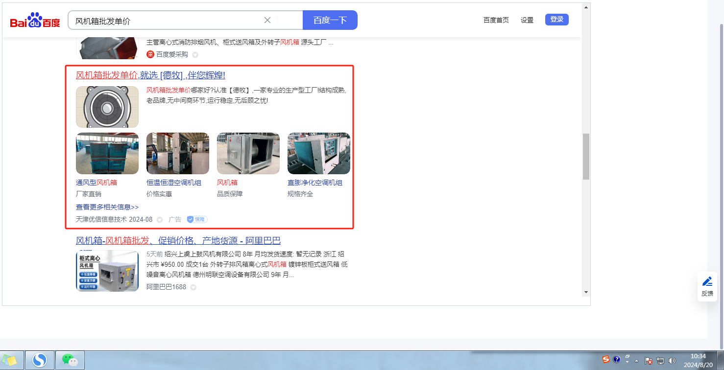Viewport: 724px width, 370px height.
Task: Click the Sogou input method tray icon
Action: pos(606,360)
